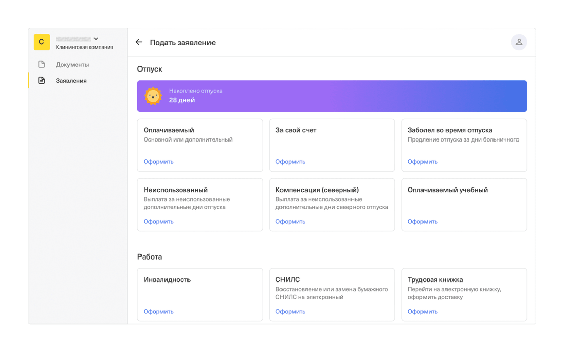Click Оформить under Оплачиваемый
The width and height of the screenshot is (564, 352).
[x=158, y=162]
